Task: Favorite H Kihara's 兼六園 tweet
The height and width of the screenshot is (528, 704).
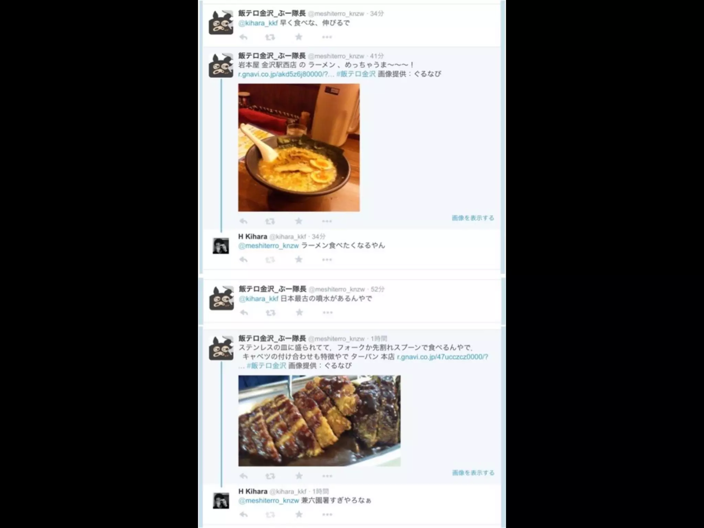Action: [x=299, y=514]
